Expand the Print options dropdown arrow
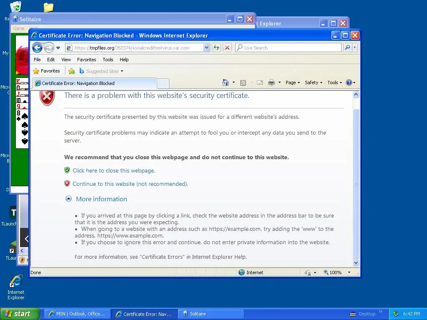Screen dimensions: 427x320 (x=279, y=82)
